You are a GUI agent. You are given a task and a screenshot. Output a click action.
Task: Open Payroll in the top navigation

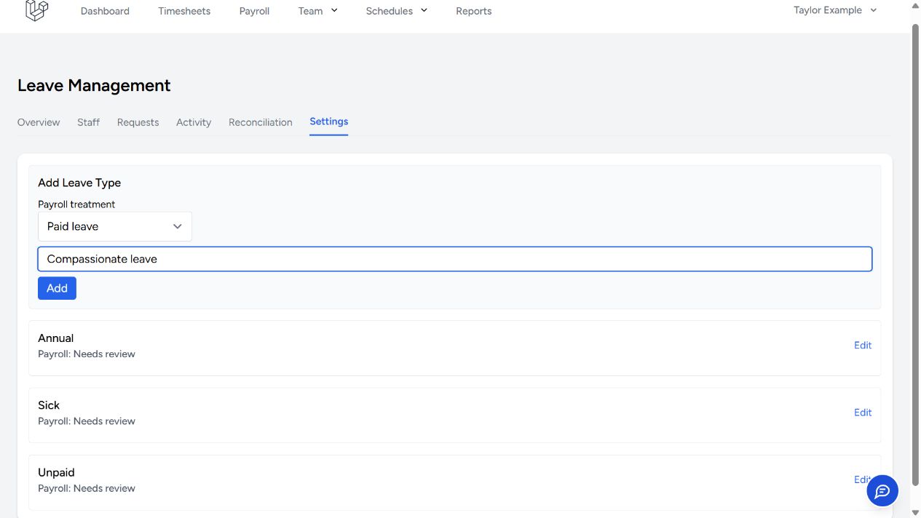pos(254,11)
